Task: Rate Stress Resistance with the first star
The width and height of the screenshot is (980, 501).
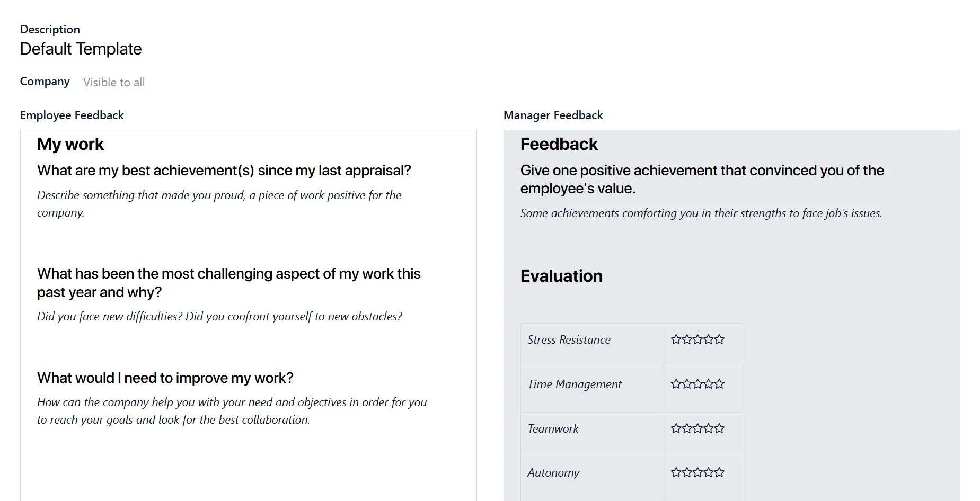Action: click(676, 339)
